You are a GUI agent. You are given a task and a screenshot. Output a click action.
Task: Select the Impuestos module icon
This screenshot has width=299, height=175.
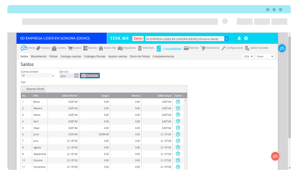click(x=120, y=48)
